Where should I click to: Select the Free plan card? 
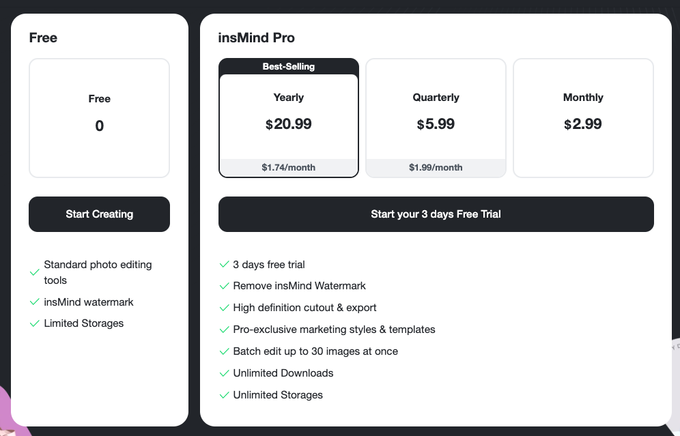(x=99, y=117)
